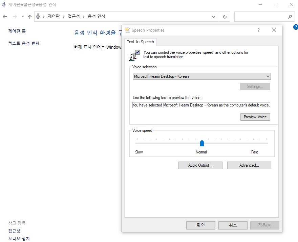
Task: Click the refresh button in address bar
Action: point(225,17)
